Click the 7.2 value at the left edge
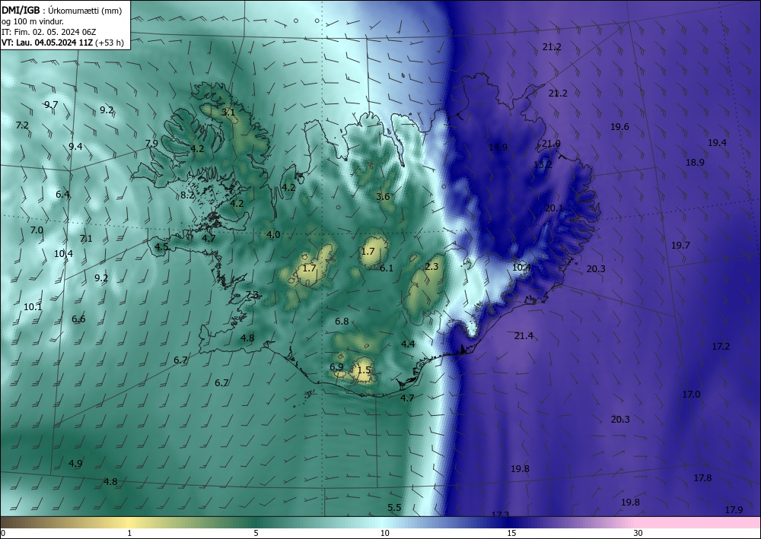Image resolution: width=761 pixels, height=539 pixels. [x=22, y=125]
